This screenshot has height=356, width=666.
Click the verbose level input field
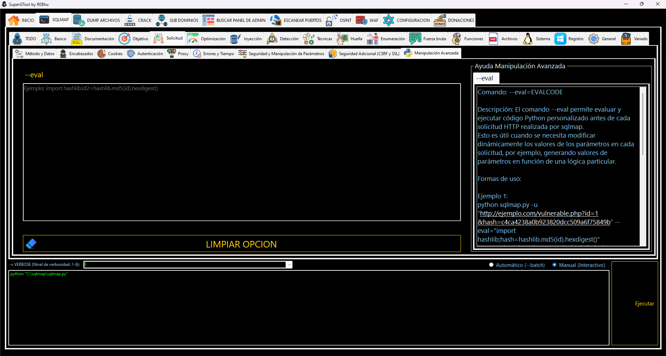[185, 265]
